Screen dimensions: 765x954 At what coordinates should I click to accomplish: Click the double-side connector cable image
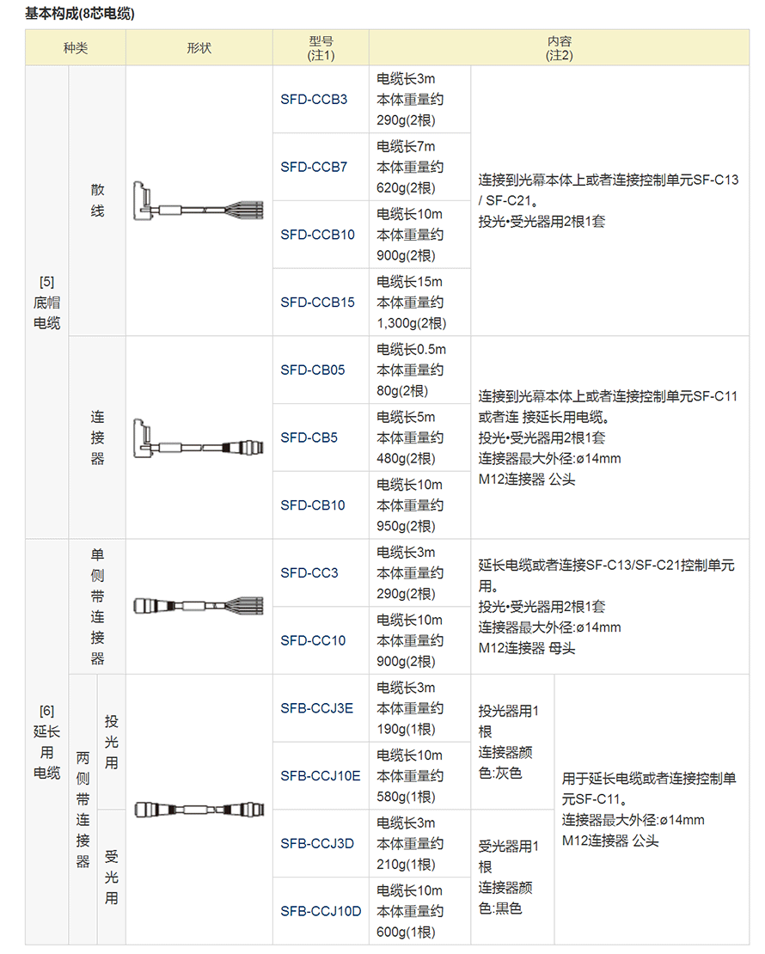(199, 810)
